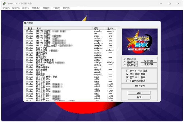Select 得点王 ssideki row
Screen dimensions: 184x122
[70, 72]
